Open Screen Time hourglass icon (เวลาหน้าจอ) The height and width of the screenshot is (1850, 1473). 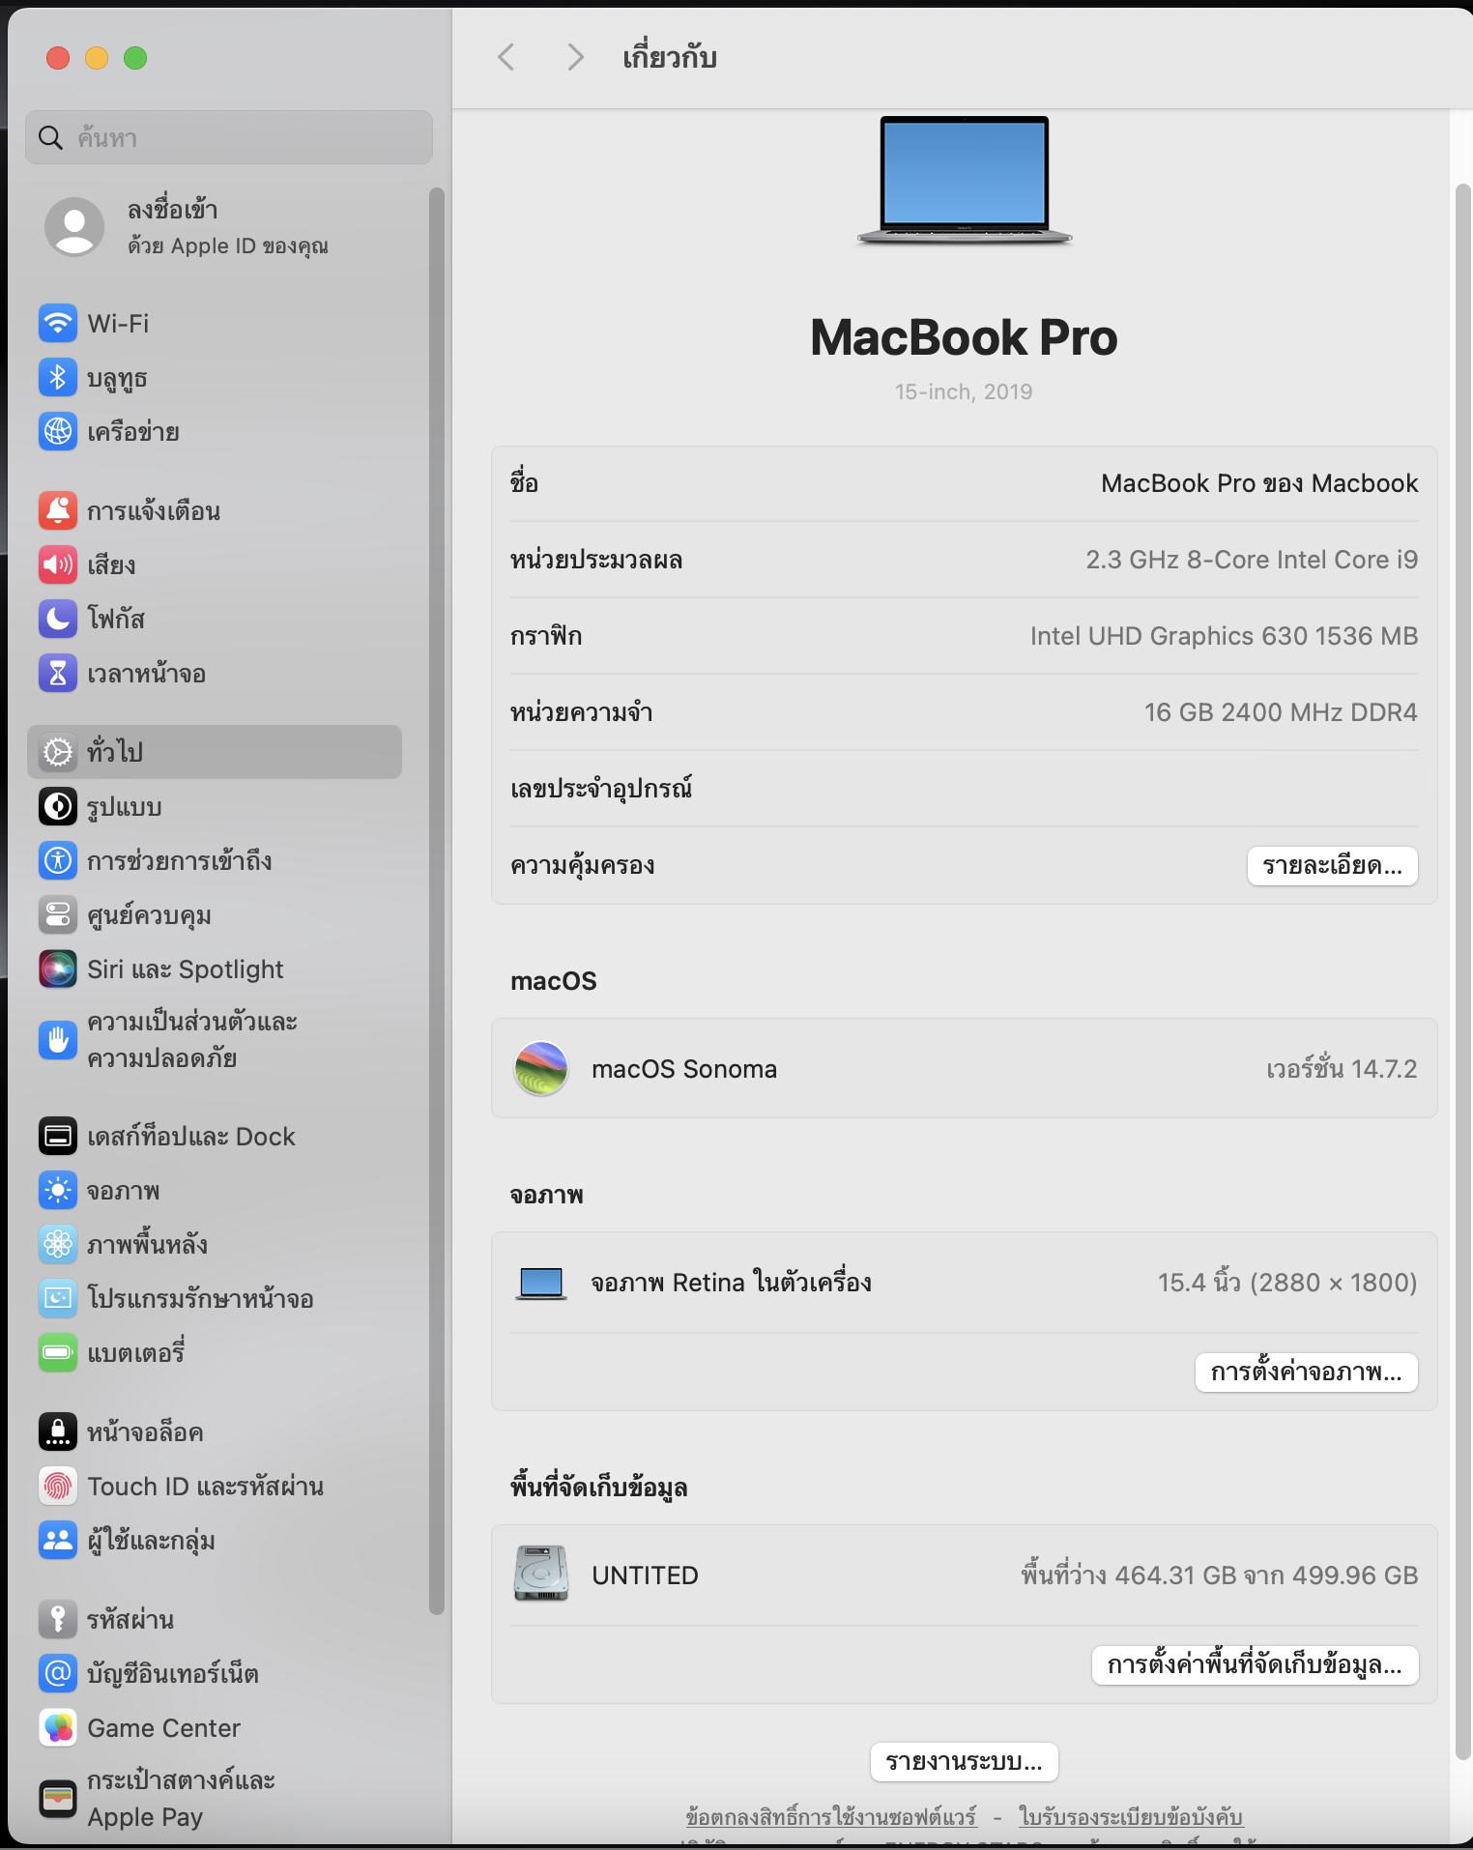(x=58, y=673)
